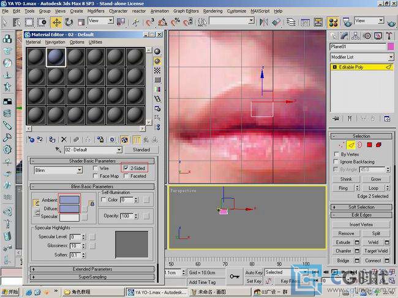Toggle Background checker icon in Material Editor
398x298 pixels.
coord(157,71)
